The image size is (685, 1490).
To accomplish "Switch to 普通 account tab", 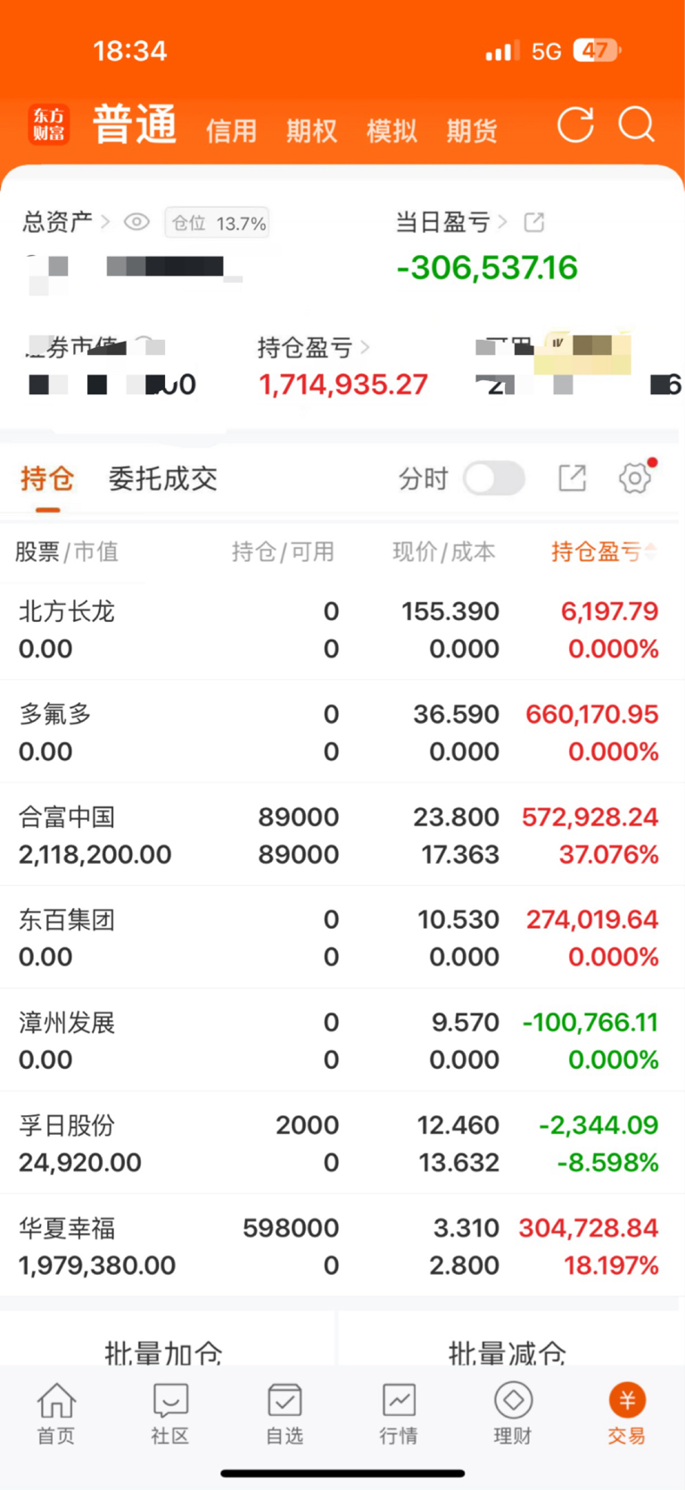I will click(135, 124).
